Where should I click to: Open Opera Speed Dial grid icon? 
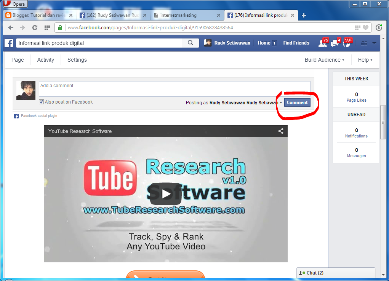(47, 27)
